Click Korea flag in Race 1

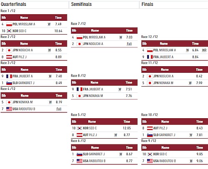point(9,31)
